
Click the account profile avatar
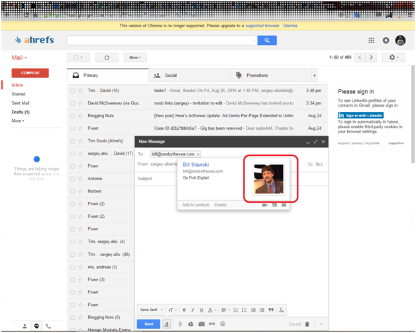coord(400,40)
